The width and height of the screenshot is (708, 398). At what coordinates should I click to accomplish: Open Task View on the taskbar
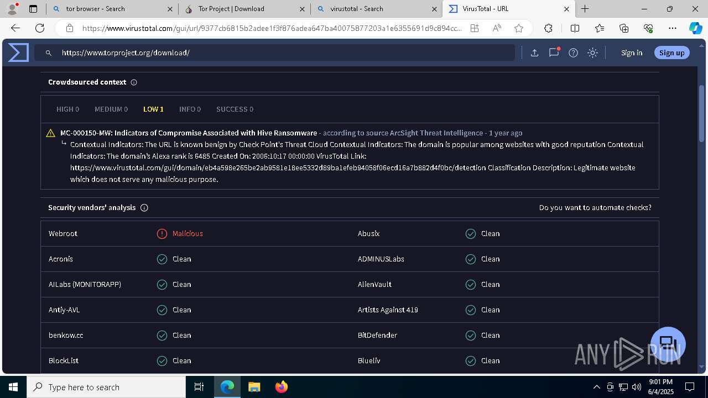pyautogui.click(x=199, y=387)
